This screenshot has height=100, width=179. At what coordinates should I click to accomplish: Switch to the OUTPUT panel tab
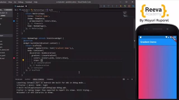pos(28,79)
